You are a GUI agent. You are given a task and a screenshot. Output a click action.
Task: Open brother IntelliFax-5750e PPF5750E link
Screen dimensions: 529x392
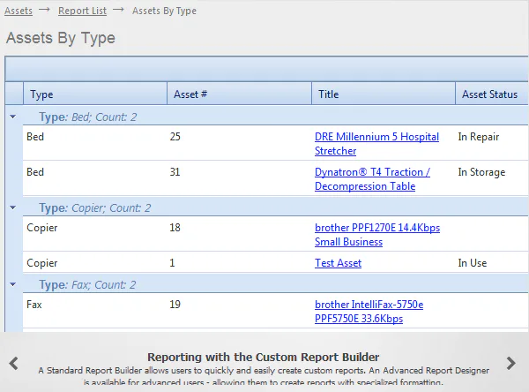[369, 312]
